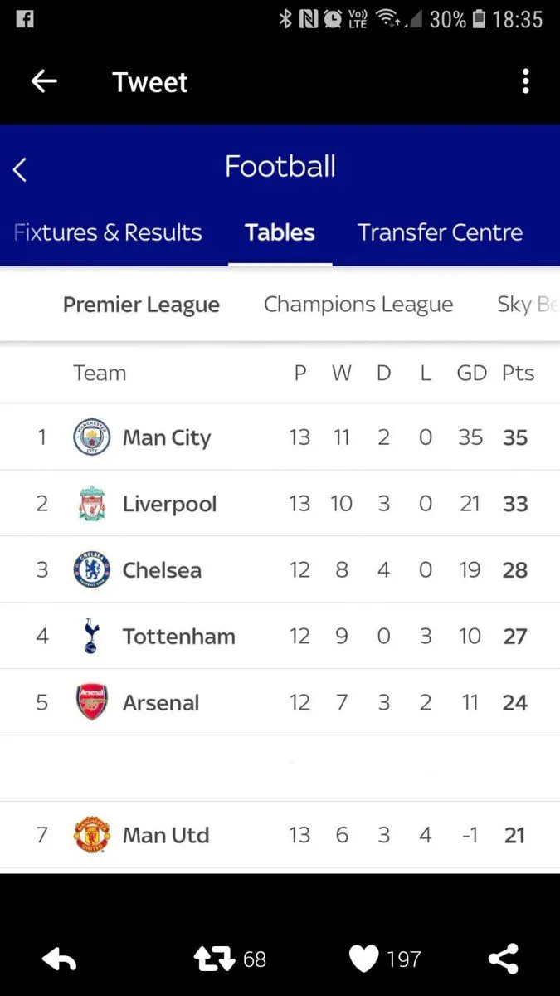This screenshot has width=560, height=996.
Task: Switch to Fixtures & Results tab
Action: (108, 232)
